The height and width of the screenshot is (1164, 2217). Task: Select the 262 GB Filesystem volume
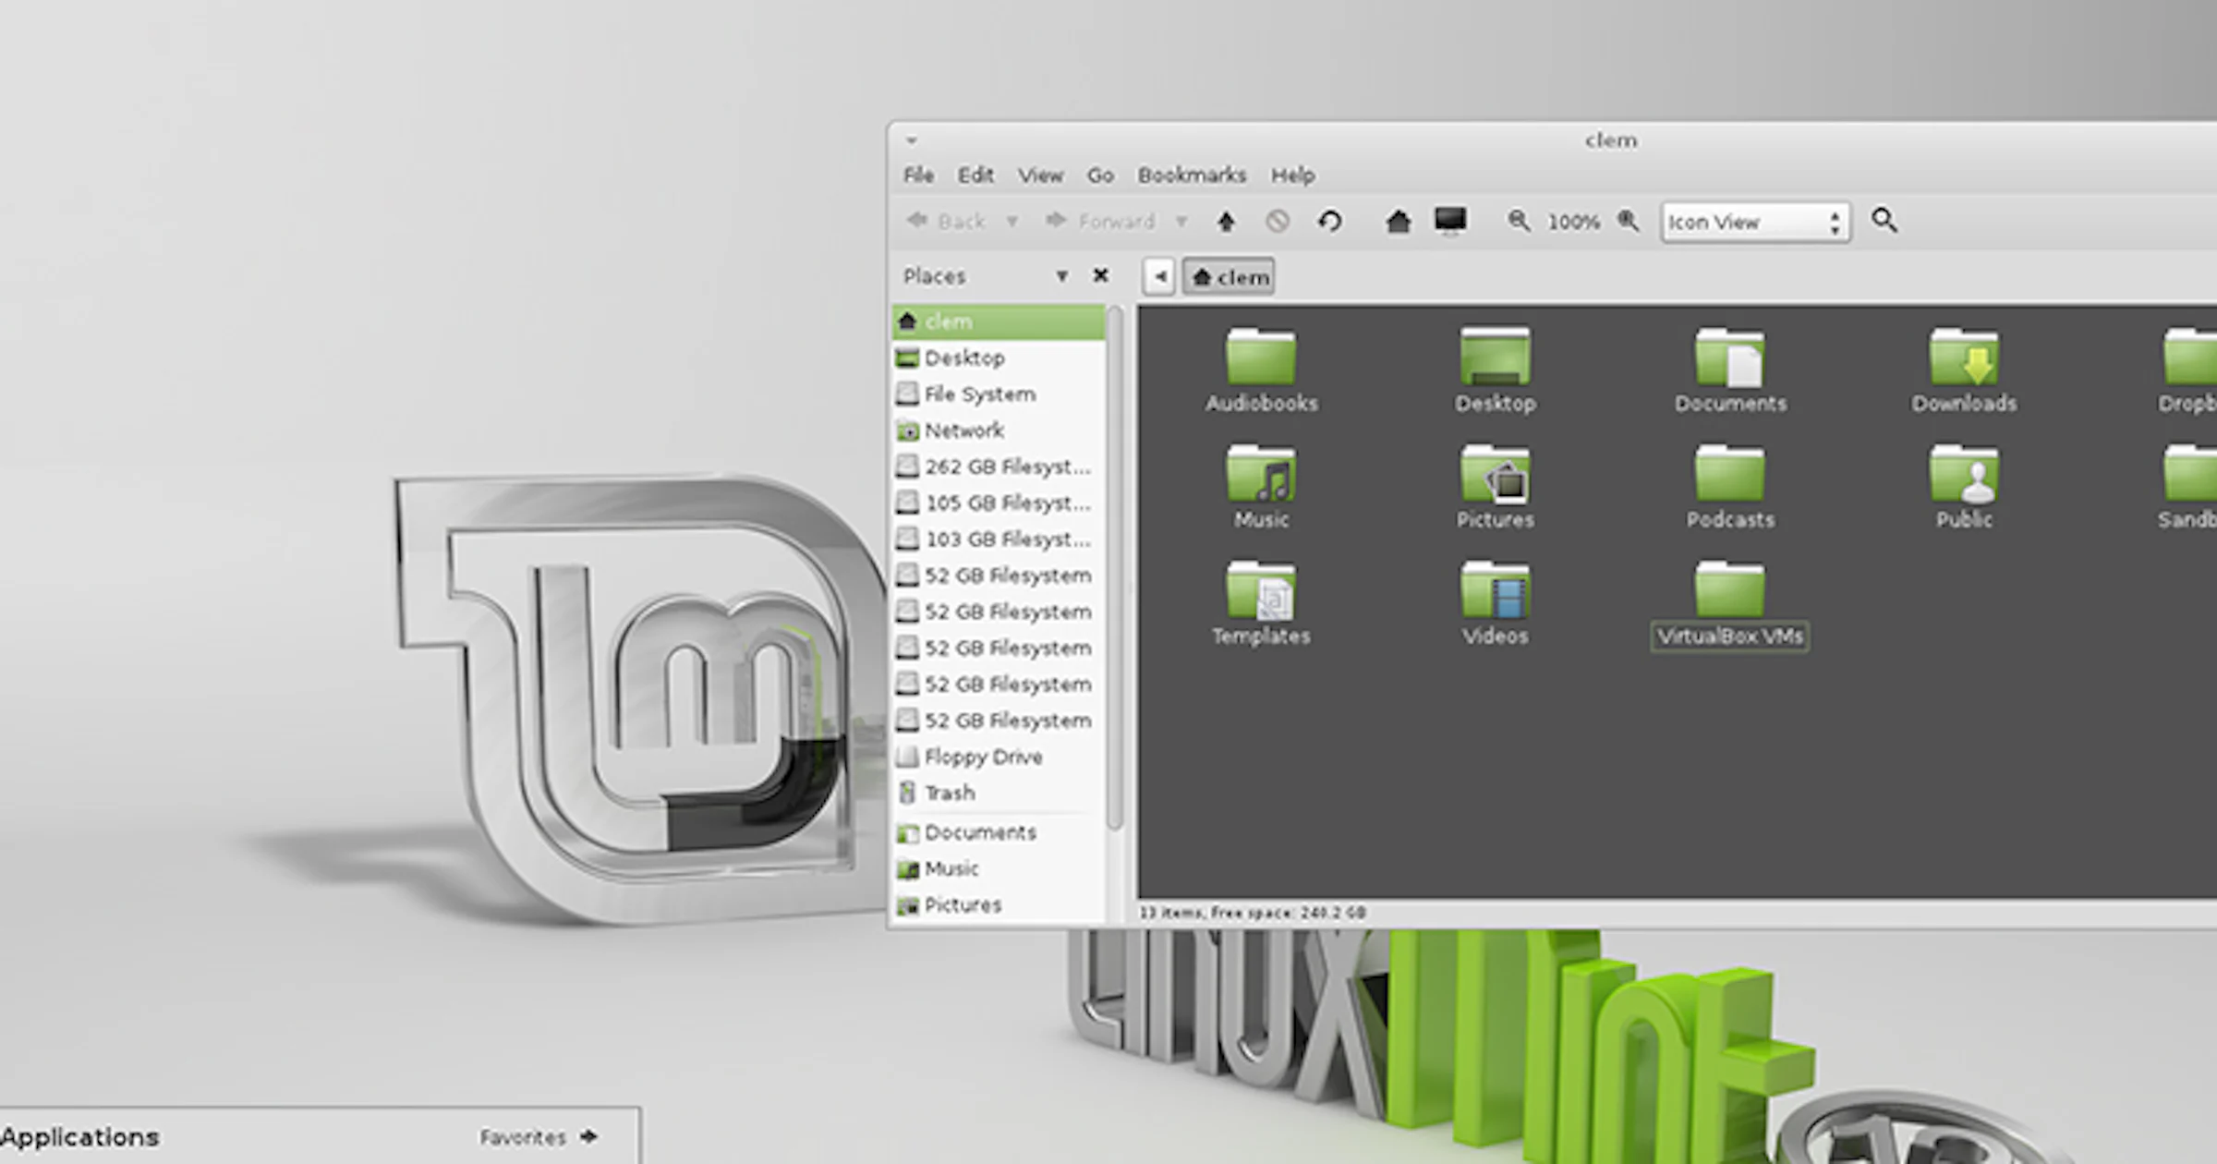[x=999, y=467]
